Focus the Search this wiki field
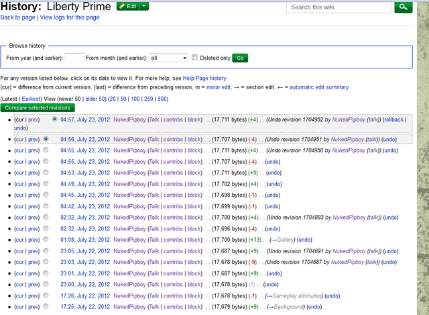429x315 pixels. pyautogui.click(x=339, y=7)
